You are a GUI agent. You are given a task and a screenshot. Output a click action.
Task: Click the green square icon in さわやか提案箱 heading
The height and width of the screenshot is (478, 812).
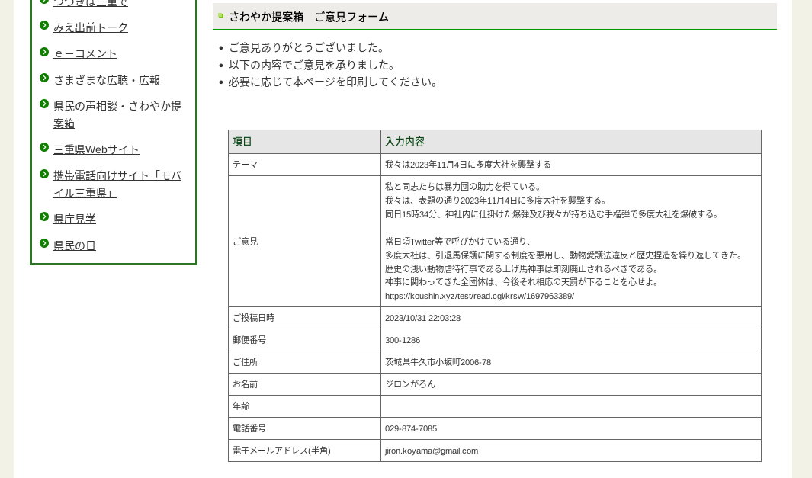point(221,16)
